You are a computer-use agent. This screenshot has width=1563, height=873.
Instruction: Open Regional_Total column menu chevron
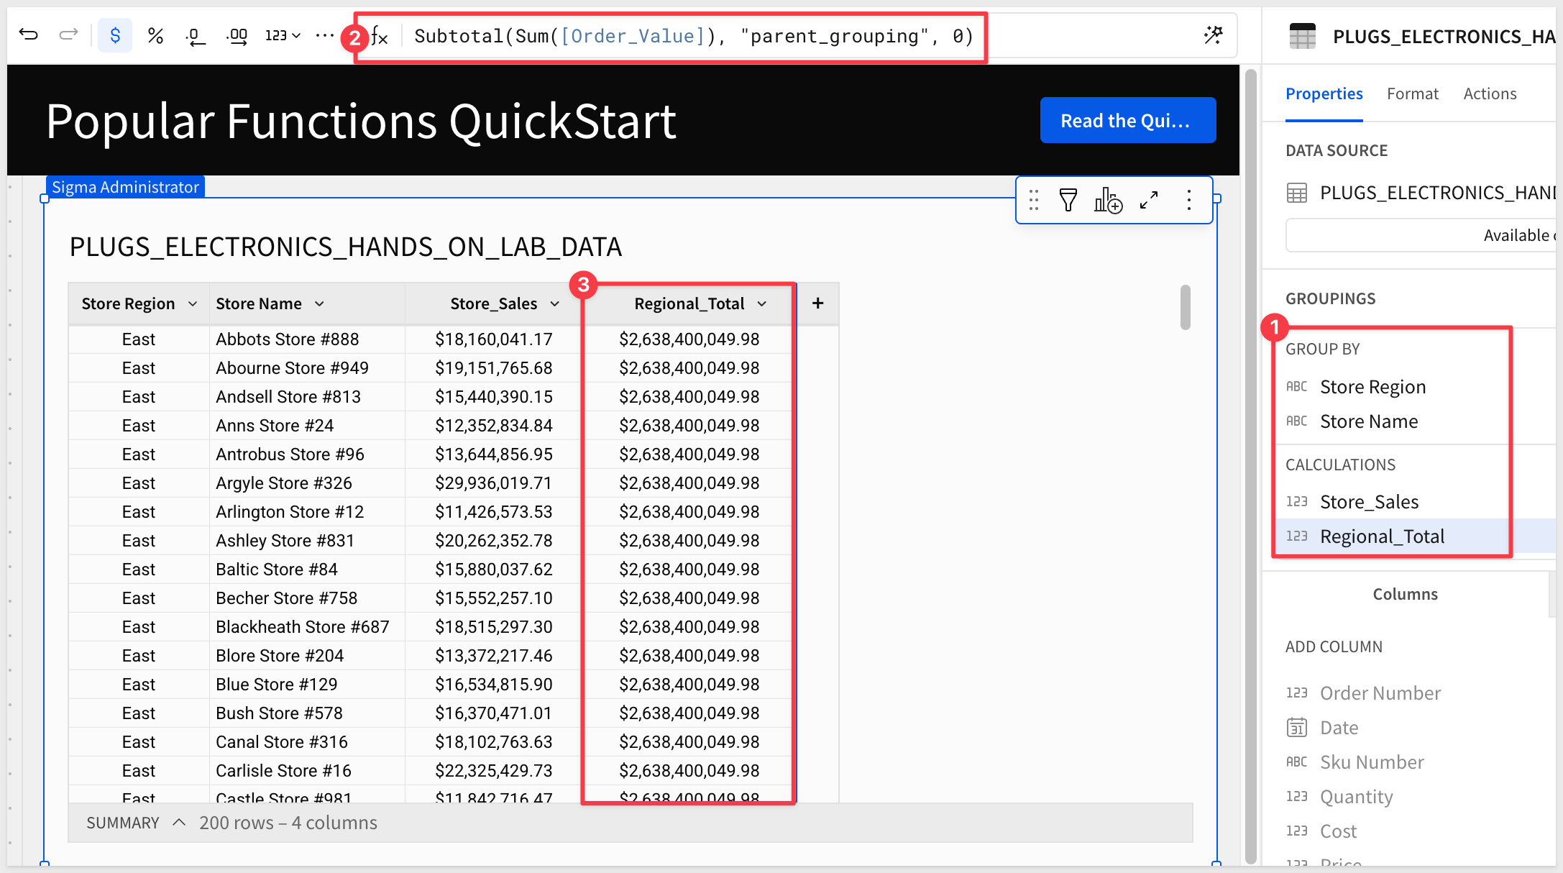[762, 304]
